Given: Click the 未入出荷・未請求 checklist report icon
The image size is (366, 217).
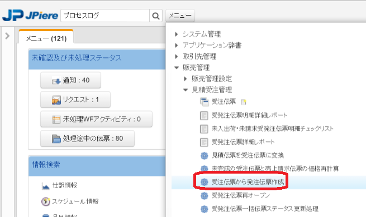Looking at the screenshot, I should pyautogui.click(x=204, y=129).
